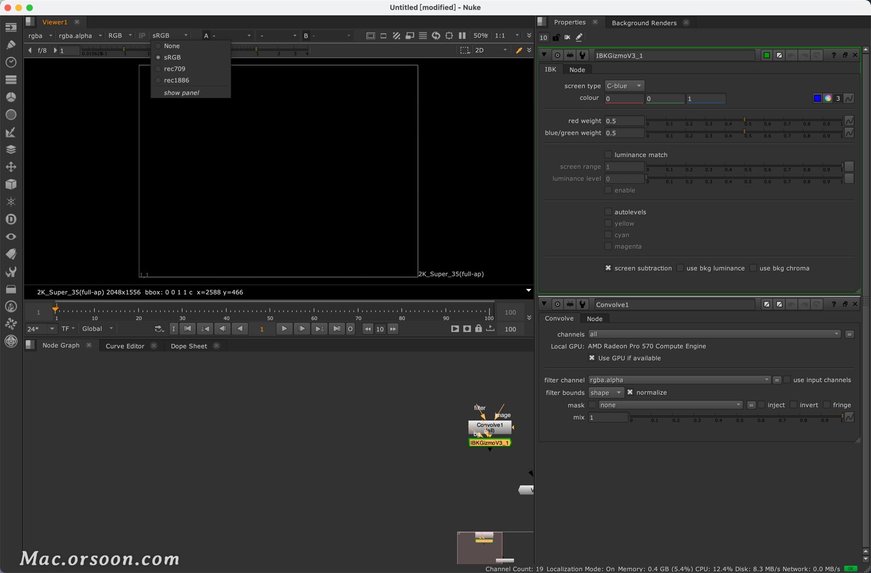
Task: Open the Image nodes toolbar icon
Action: 10,27
